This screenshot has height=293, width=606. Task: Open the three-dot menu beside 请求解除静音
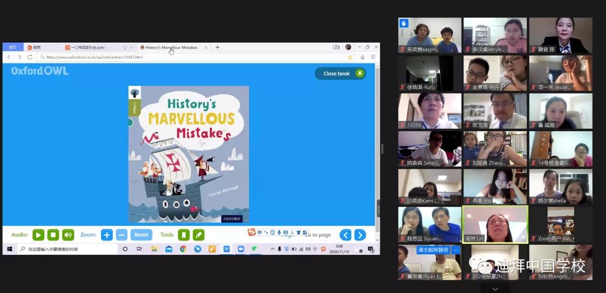coord(455,250)
